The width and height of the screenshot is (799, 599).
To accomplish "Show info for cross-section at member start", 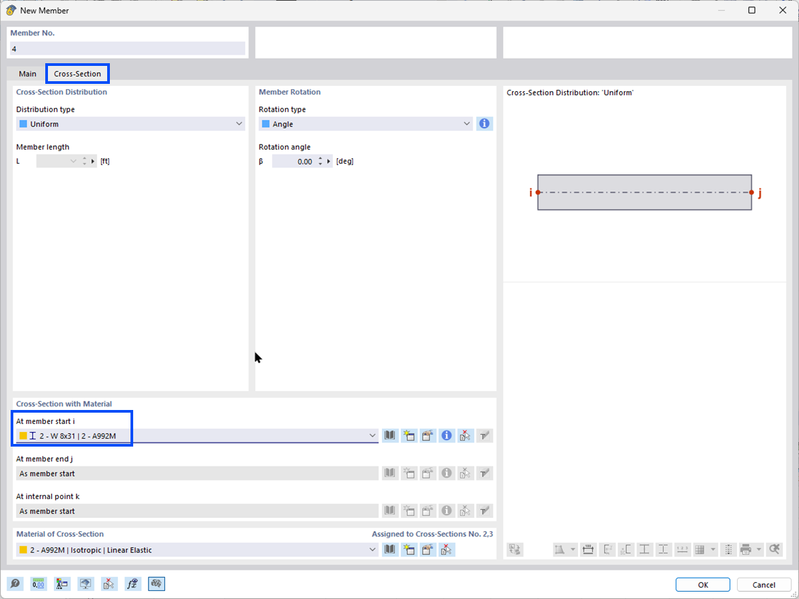I will point(446,435).
